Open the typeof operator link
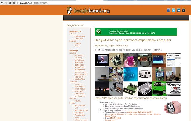The image size is (191, 121). click(80, 96)
